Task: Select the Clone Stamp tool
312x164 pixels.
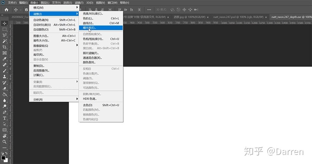Action: click(4, 77)
